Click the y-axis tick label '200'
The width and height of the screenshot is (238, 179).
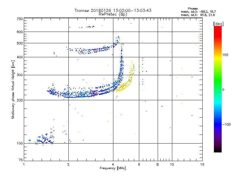[x=20, y=100]
